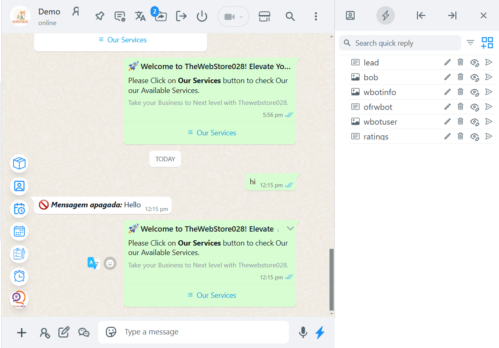The width and height of the screenshot is (499, 348).
Task: Preview the wbotinfo quick reply with eye icon
Action: pos(475,92)
